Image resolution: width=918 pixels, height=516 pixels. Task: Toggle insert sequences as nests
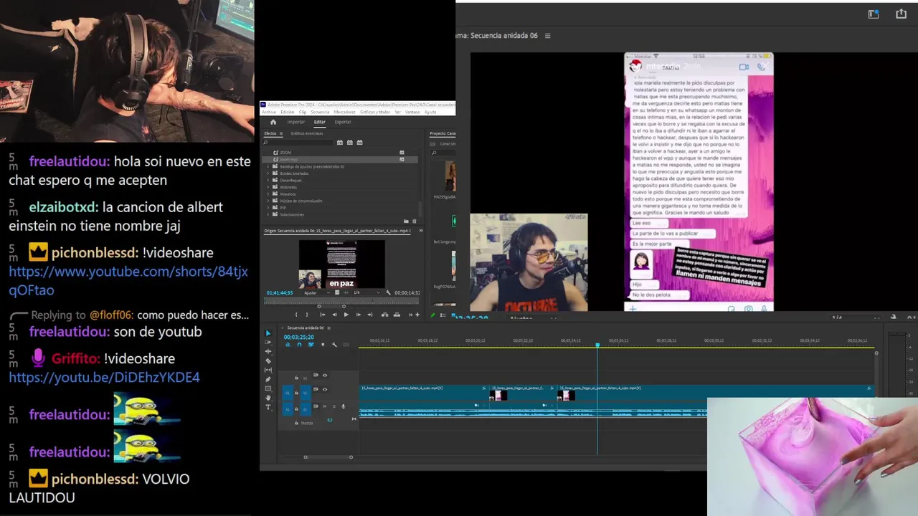[x=288, y=345]
